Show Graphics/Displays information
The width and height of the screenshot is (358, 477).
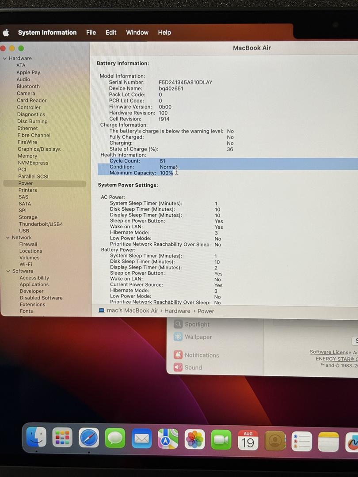[39, 149]
